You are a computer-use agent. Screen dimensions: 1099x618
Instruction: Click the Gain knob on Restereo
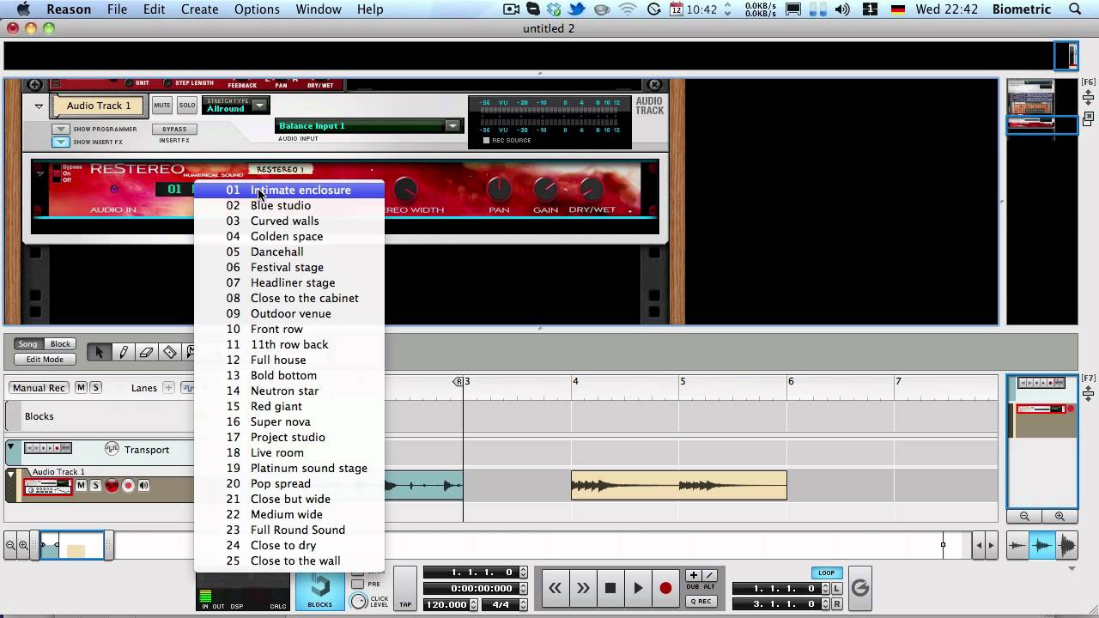[545, 188]
